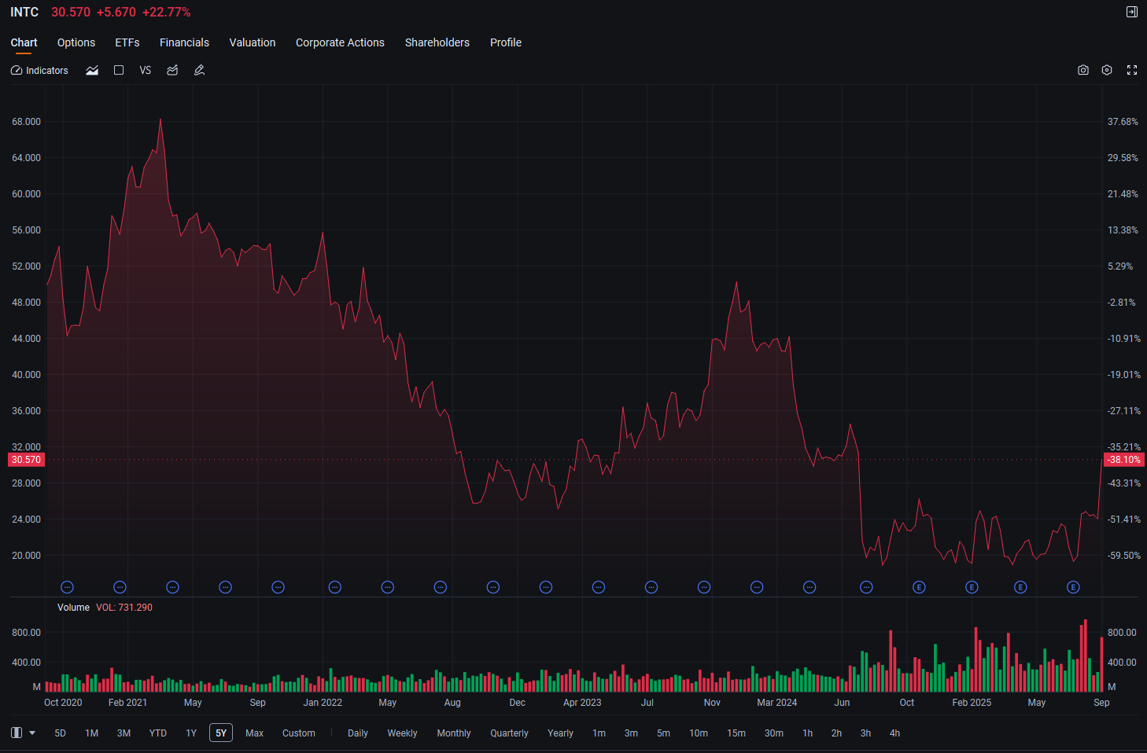The height and width of the screenshot is (753, 1147).
Task: View the Valuation tab
Action: coord(253,42)
